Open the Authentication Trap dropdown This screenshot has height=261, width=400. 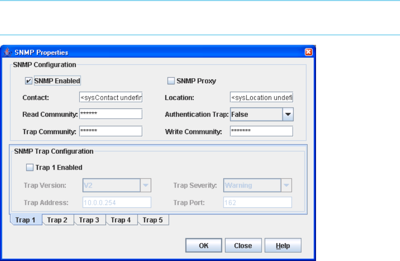288,114
